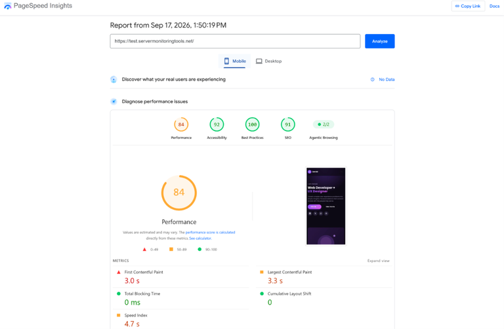Click the Analyze button
This screenshot has width=504, height=329.
click(379, 41)
